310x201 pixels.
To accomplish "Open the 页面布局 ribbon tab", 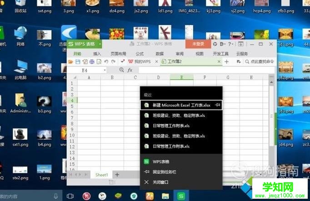I will (118, 54).
